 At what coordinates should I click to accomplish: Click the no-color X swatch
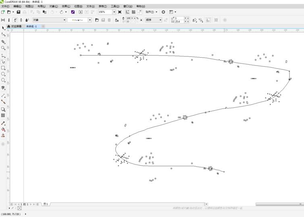click(x=20, y=208)
